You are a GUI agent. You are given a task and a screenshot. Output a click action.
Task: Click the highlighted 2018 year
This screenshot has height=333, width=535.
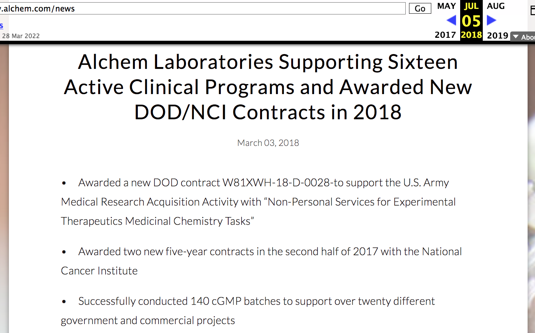pos(471,35)
